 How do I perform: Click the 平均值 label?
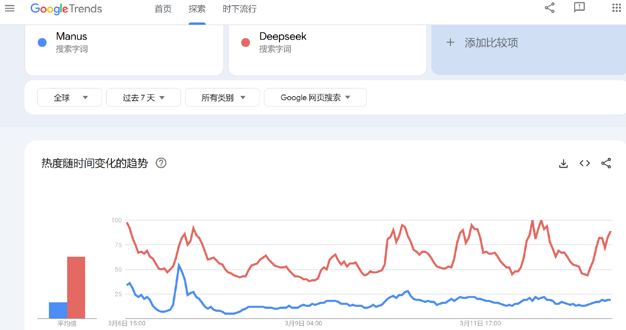point(67,323)
